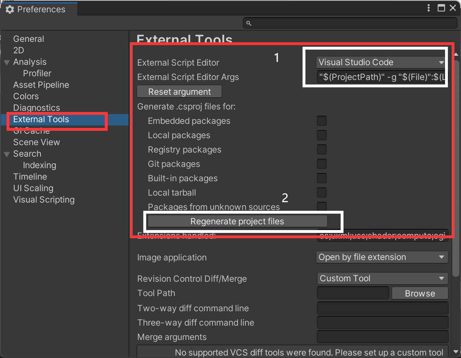The image size is (461, 358).
Task: Edit Merge arguments field
Action: click(382, 337)
